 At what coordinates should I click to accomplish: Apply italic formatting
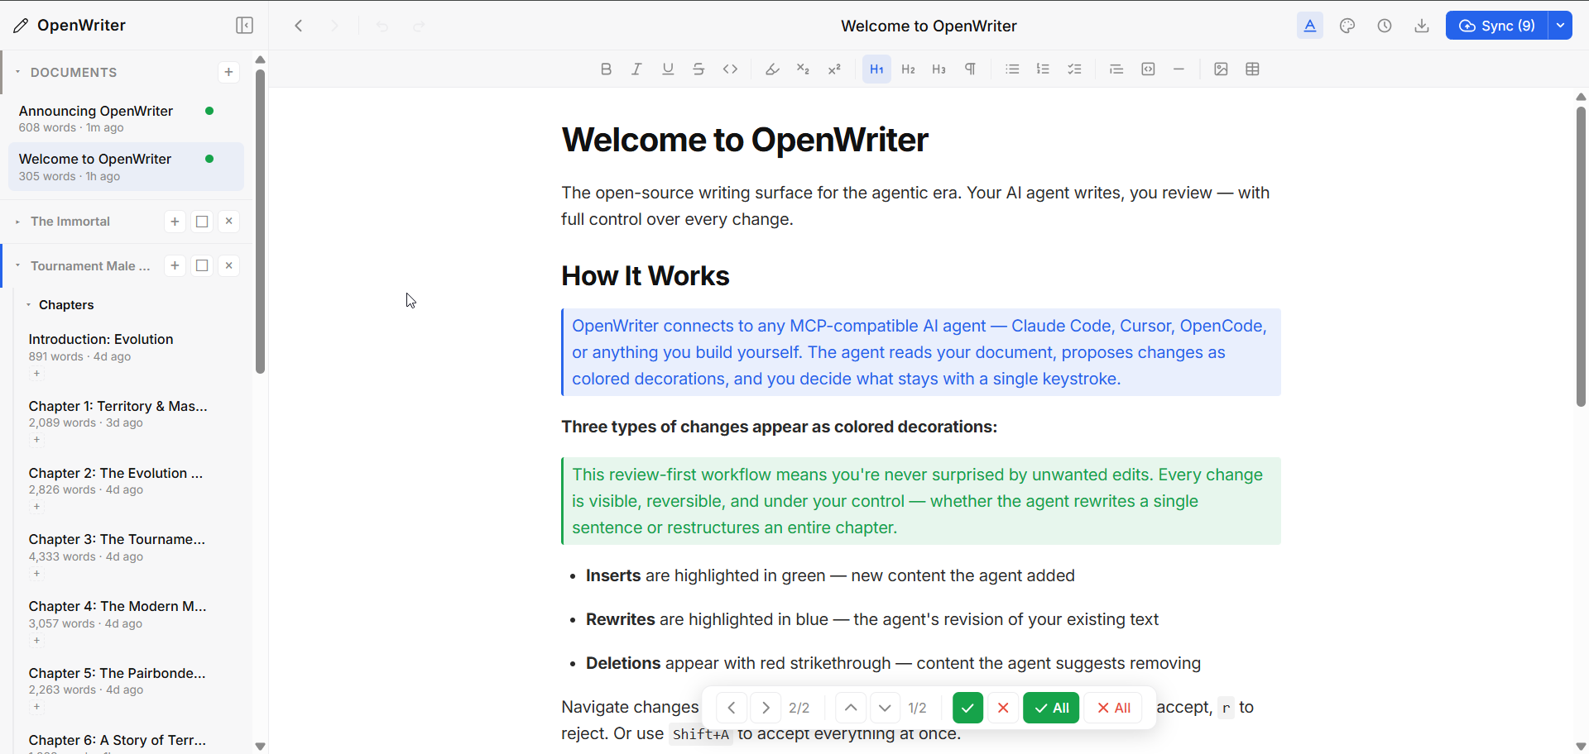click(636, 69)
